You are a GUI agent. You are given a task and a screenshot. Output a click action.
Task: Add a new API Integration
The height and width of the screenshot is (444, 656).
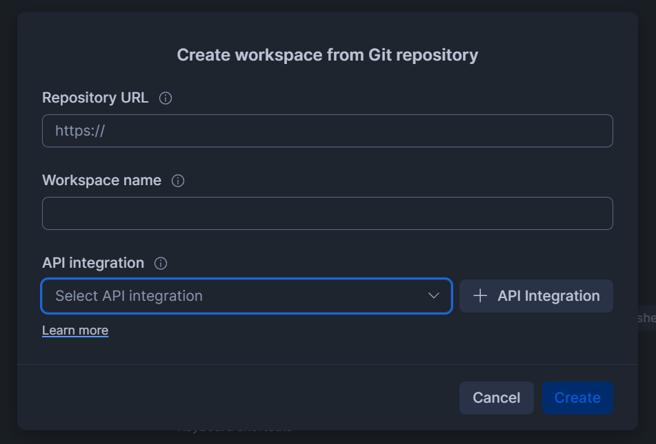(x=536, y=295)
